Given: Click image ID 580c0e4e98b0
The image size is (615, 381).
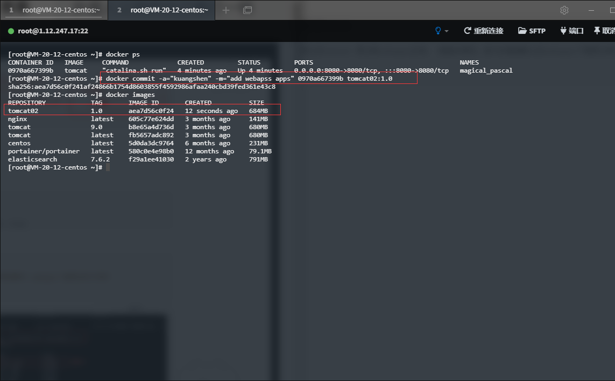Looking at the screenshot, I should 151,151.
